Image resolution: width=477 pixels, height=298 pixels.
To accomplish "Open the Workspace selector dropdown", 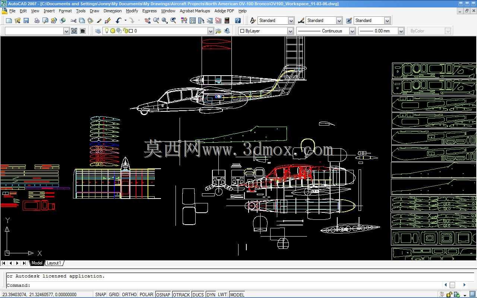I will [66, 31].
